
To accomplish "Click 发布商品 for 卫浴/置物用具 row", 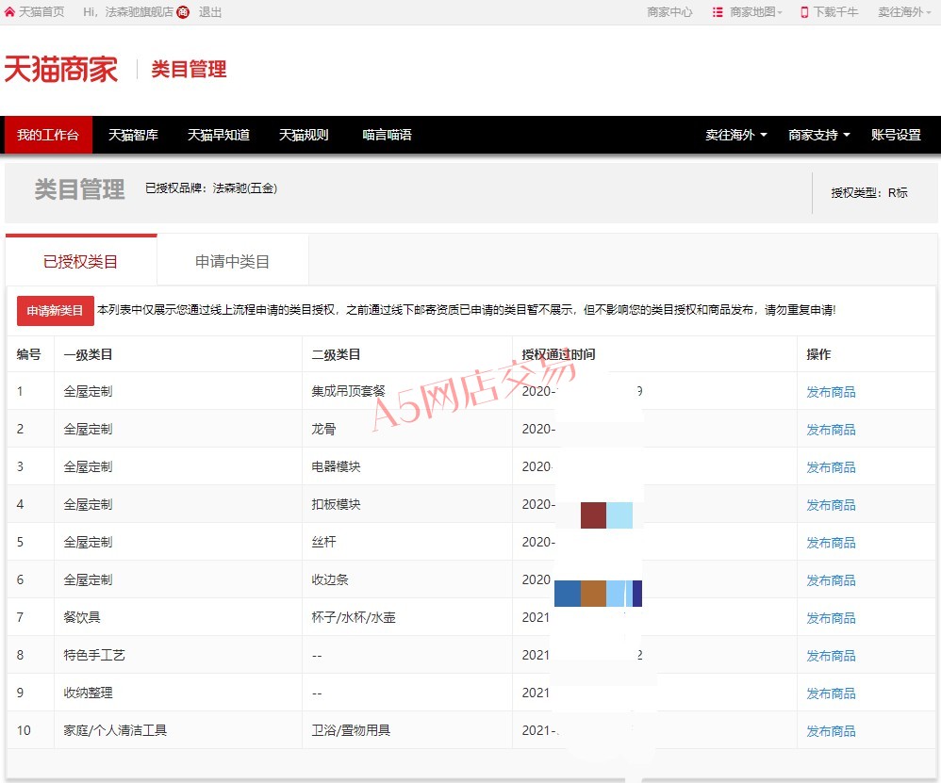I will click(x=832, y=731).
